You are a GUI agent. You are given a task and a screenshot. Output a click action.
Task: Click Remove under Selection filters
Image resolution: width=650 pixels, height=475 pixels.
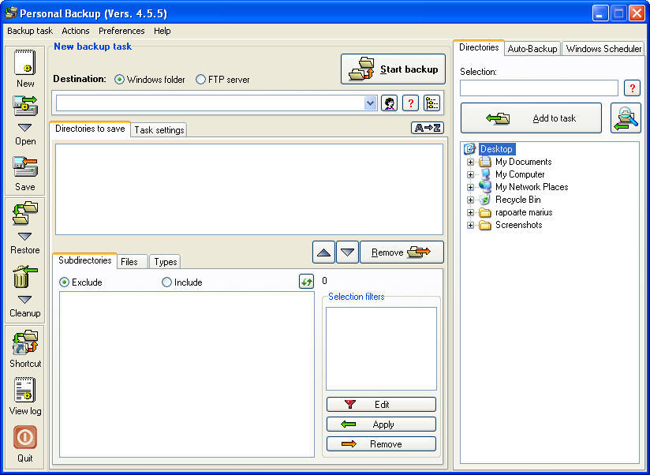[x=381, y=444]
